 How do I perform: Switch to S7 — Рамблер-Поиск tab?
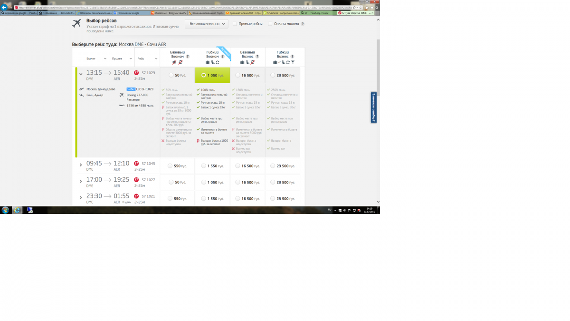(x=318, y=13)
